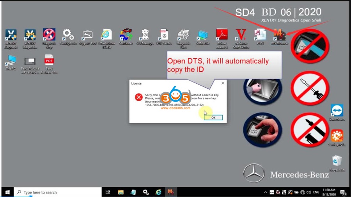Open the EWA (admin 12345) shortcut

click(106, 39)
